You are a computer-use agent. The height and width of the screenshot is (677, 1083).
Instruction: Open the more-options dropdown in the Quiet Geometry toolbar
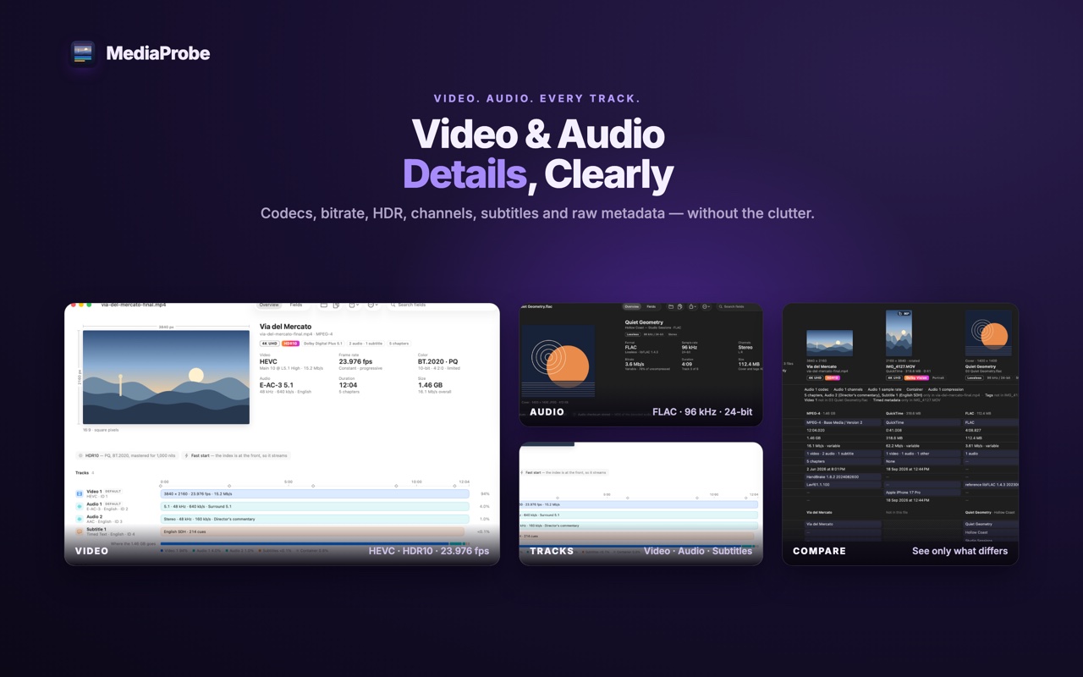(x=706, y=306)
